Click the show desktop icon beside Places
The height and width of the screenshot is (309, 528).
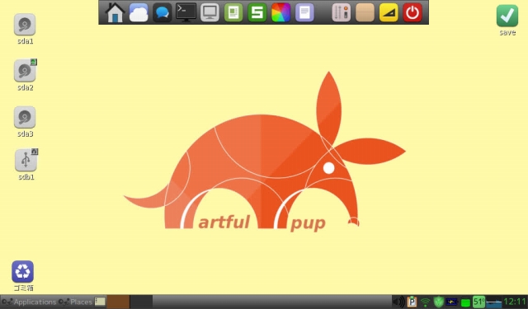coord(100,302)
